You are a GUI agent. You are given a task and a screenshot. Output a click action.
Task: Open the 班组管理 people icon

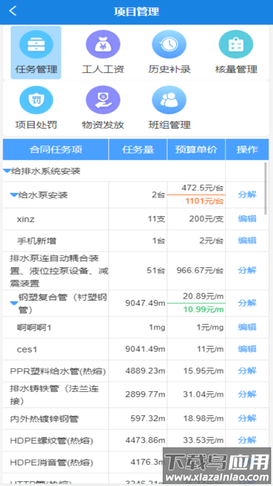(169, 100)
